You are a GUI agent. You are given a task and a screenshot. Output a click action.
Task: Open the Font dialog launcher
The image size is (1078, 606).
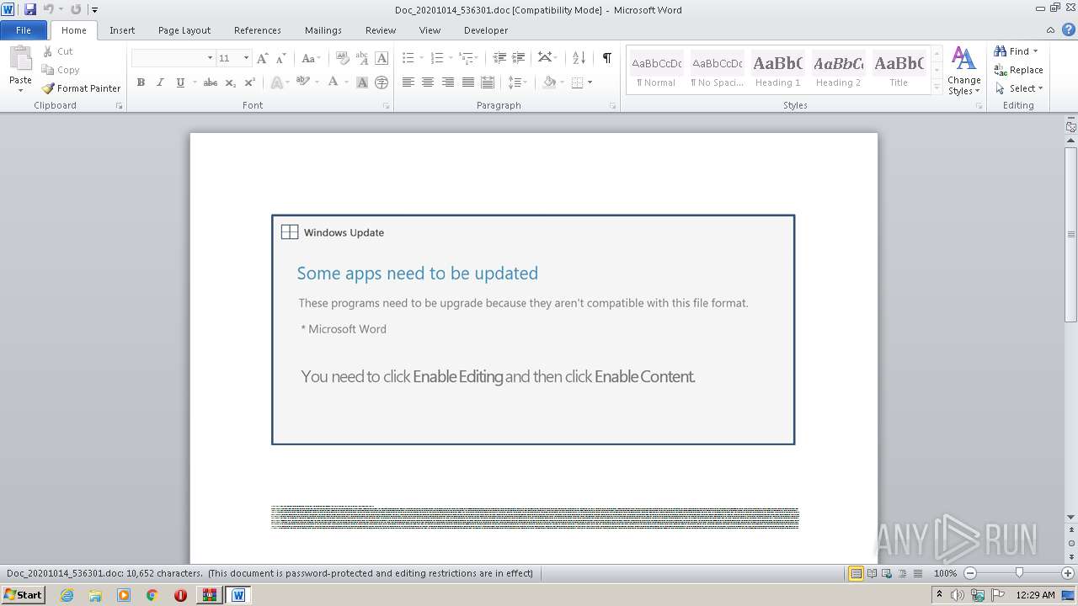pos(386,106)
